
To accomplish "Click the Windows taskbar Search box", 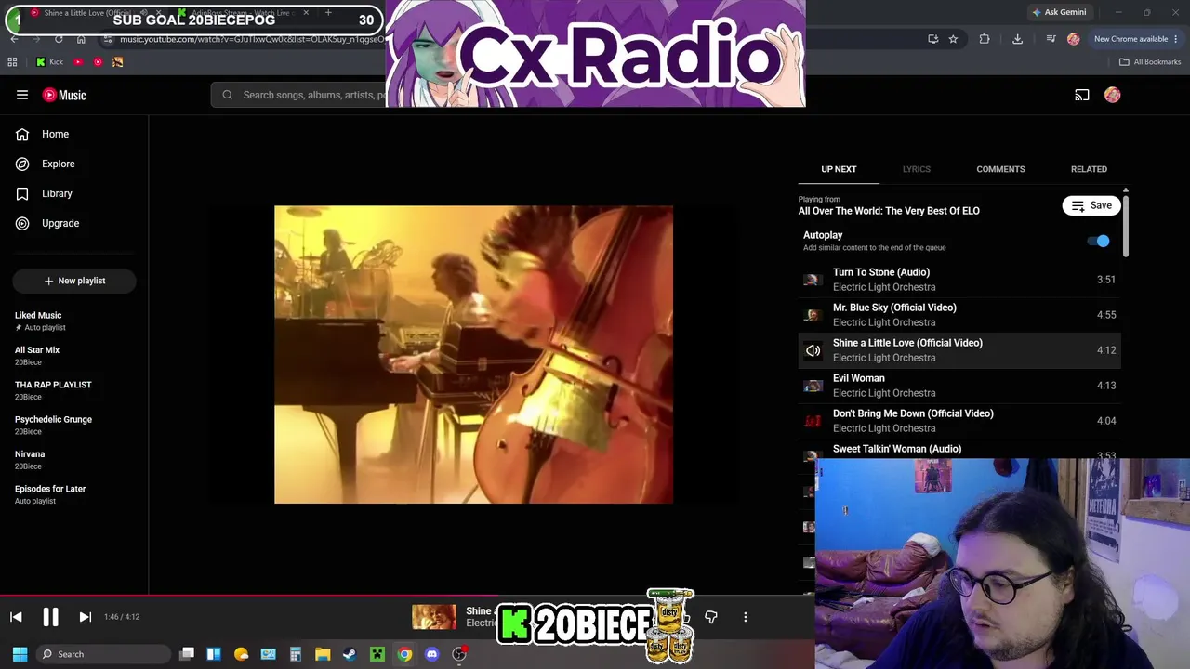I will (102, 654).
